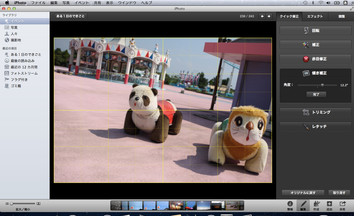Switch to the Adjust (調整) tab

pos(341,16)
